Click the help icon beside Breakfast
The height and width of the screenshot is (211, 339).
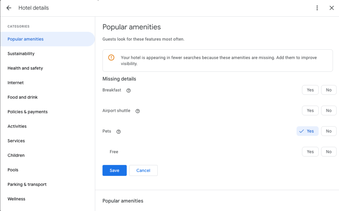(129, 90)
